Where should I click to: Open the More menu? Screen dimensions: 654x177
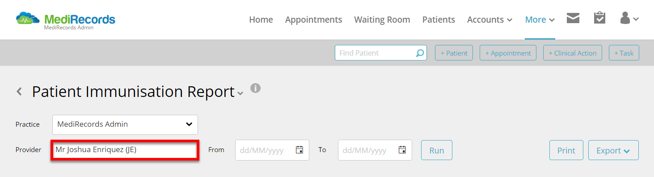(540, 20)
